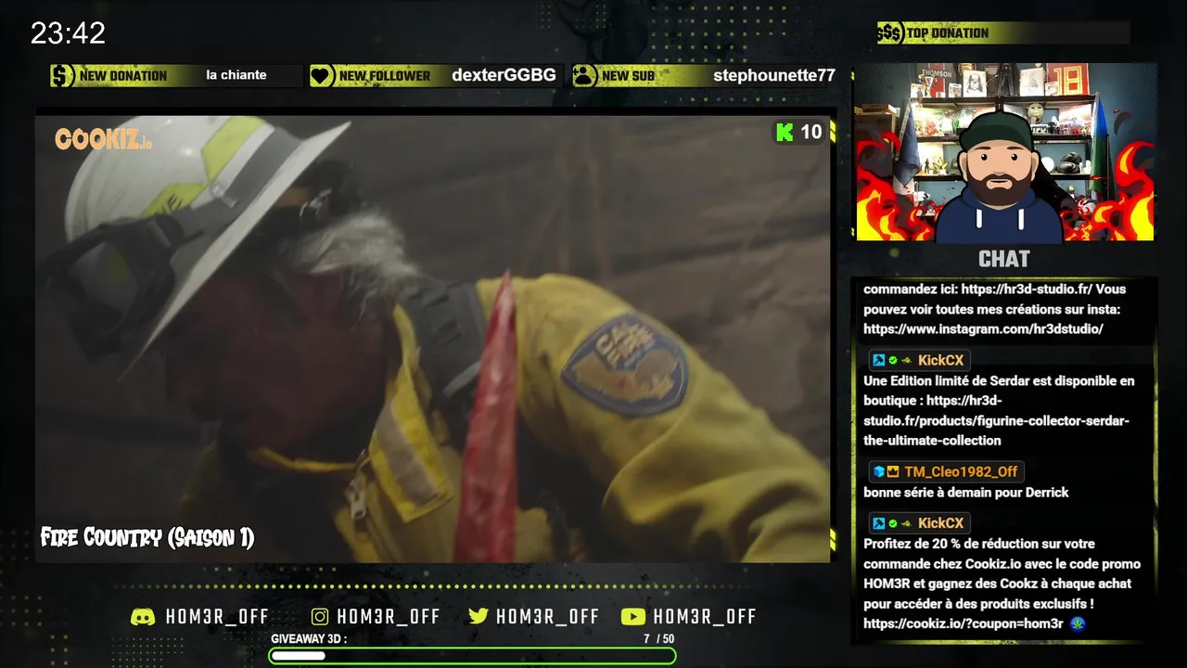Click new follower name dexterGGBG
1187x668 pixels.
point(504,75)
